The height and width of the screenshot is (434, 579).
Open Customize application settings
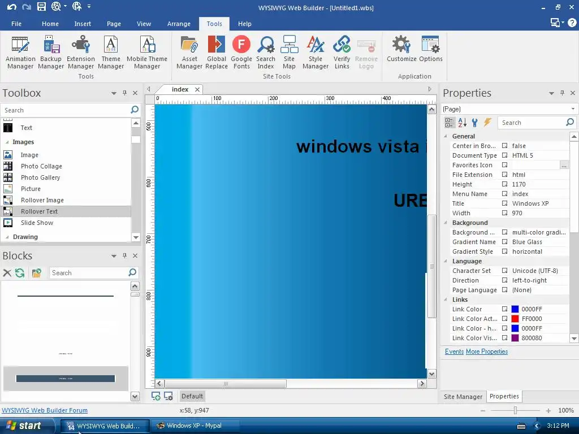click(402, 49)
